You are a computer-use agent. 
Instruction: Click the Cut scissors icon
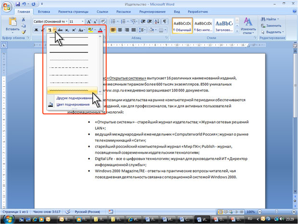click(x=24, y=19)
